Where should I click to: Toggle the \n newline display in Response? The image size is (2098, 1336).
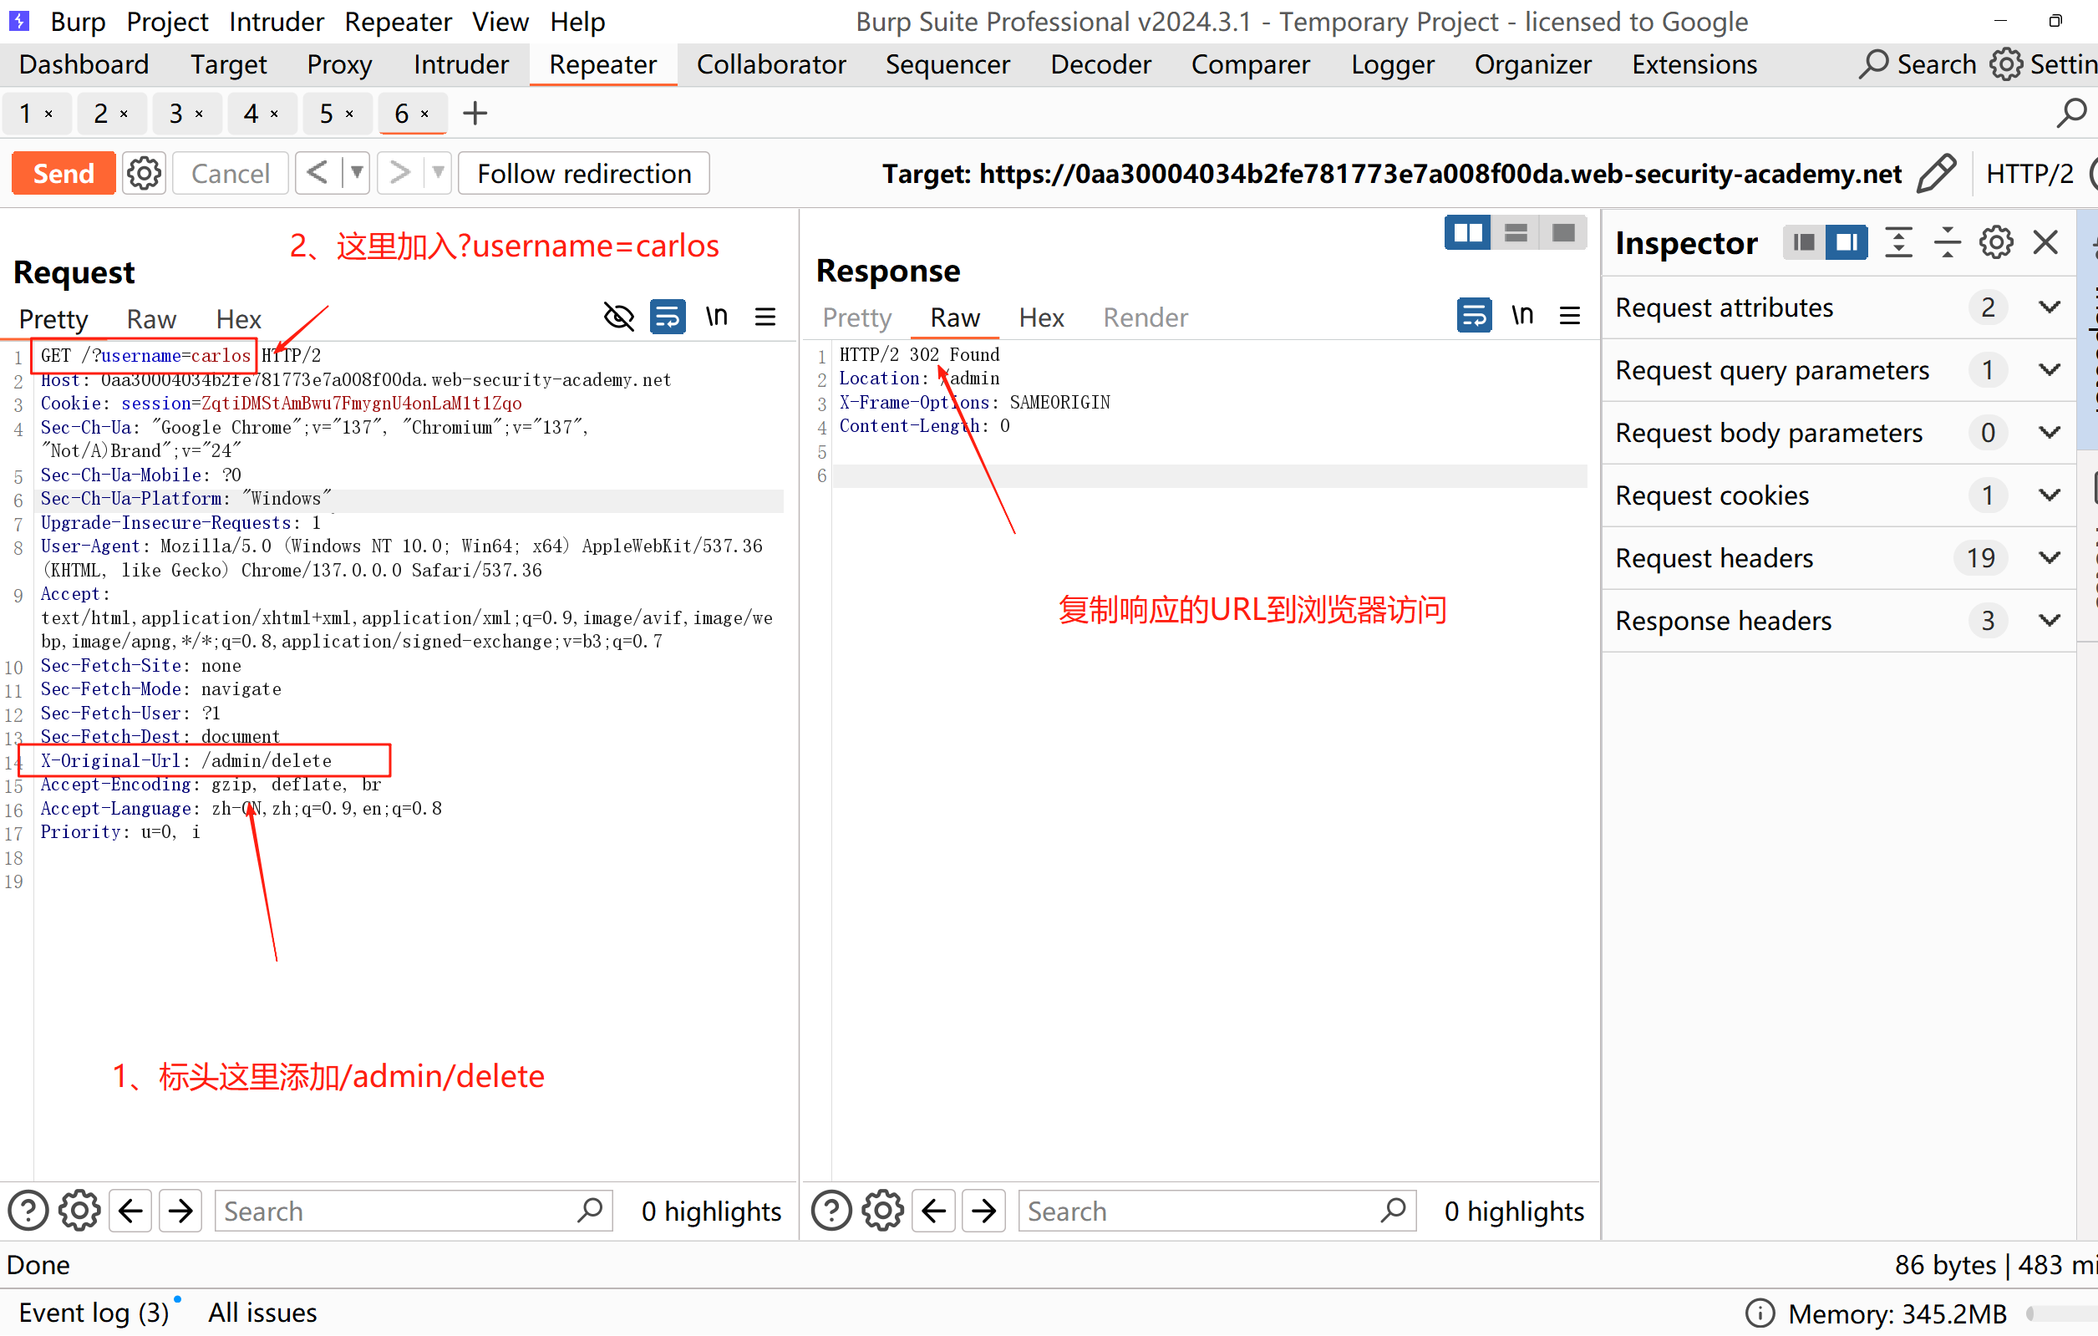click(1521, 316)
